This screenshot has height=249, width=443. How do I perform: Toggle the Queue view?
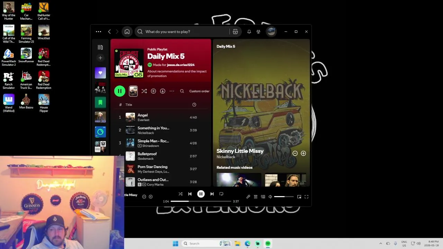pyautogui.click(x=255, y=197)
